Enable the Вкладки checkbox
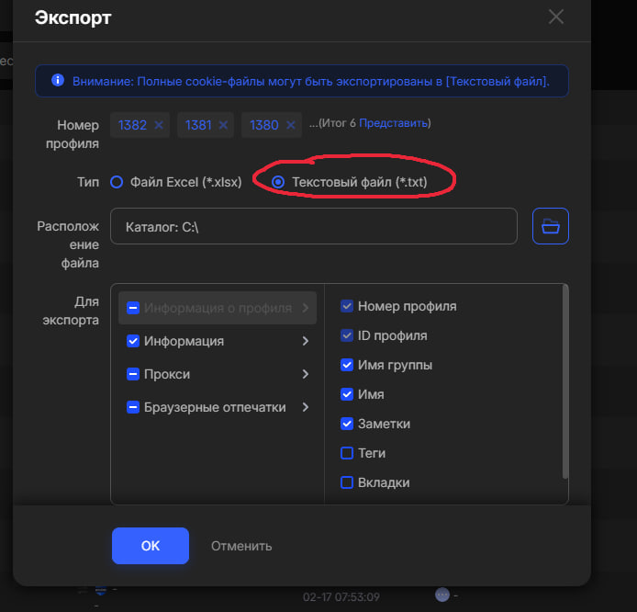This screenshot has height=612, width=637. pos(347,482)
